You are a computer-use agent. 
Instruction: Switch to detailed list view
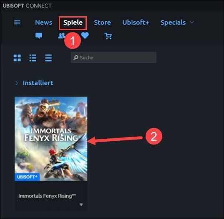33,58
